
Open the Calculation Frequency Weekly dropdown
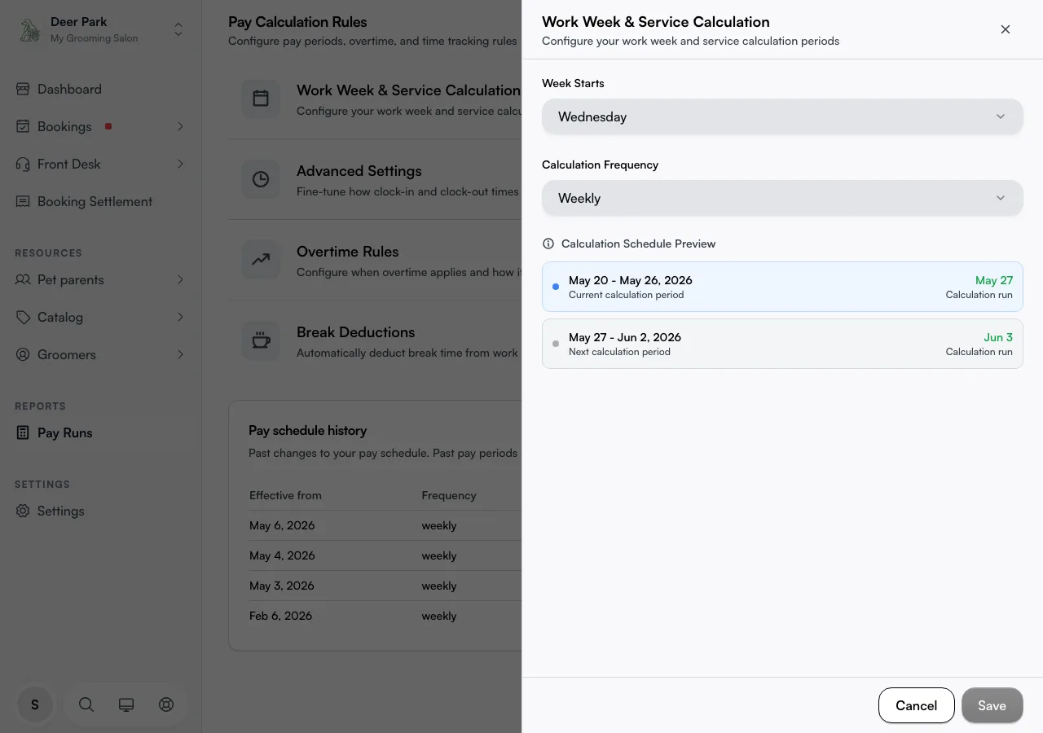[x=782, y=198]
